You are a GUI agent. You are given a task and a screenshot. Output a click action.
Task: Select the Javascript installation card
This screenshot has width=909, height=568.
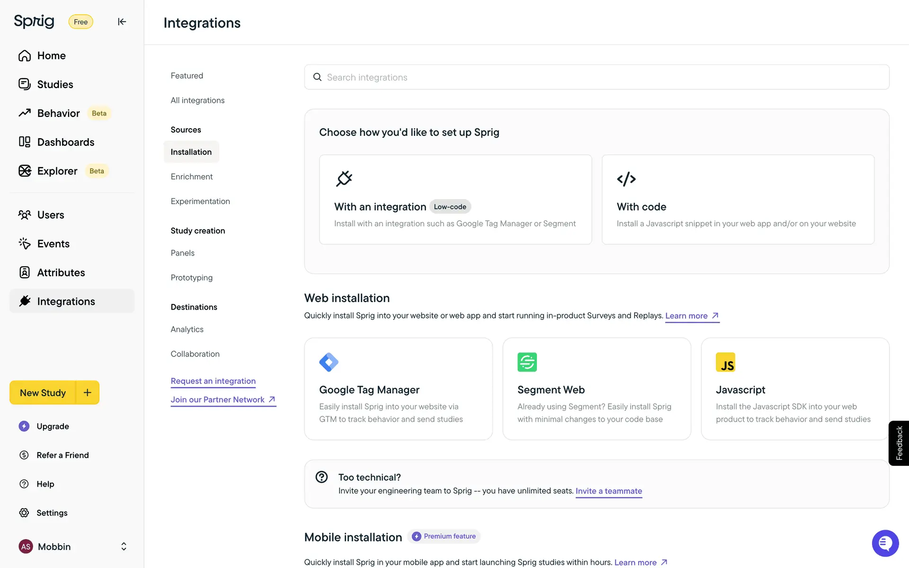tap(794, 389)
